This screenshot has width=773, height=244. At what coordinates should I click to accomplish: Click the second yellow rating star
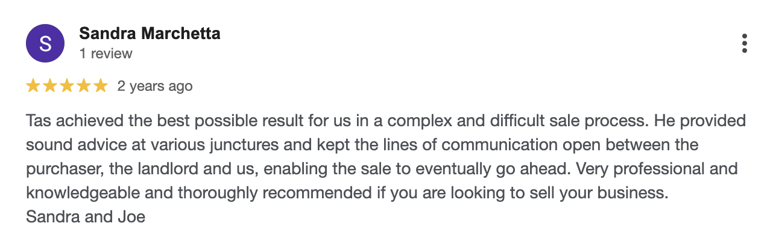click(x=50, y=86)
